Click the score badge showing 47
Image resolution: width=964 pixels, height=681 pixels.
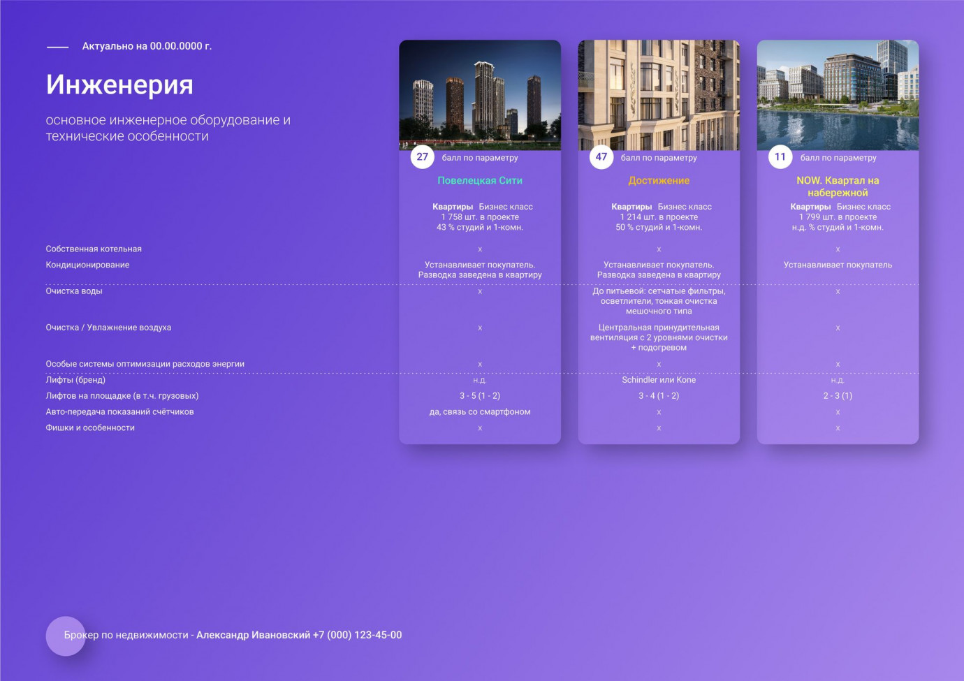(x=601, y=157)
